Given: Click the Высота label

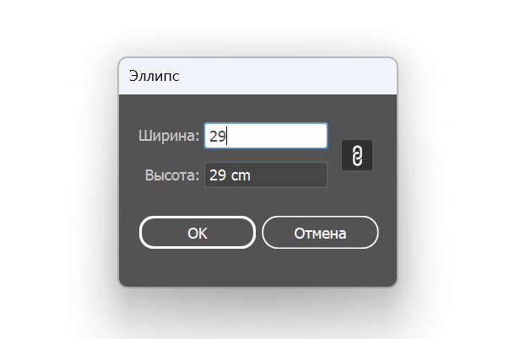Looking at the screenshot, I should point(172,175).
